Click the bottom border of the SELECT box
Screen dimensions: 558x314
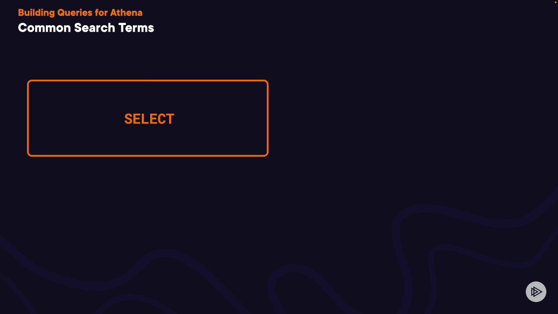[148, 156]
